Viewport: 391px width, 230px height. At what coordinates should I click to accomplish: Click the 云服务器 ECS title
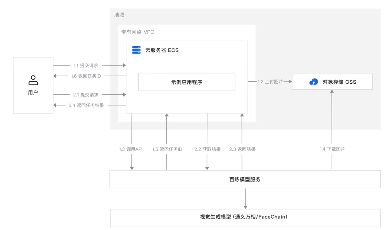tap(162, 50)
